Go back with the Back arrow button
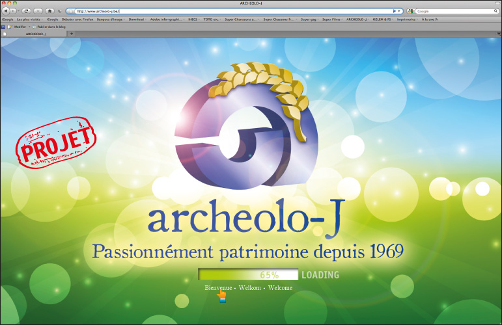The image size is (502, 325). tap(6, 11)
